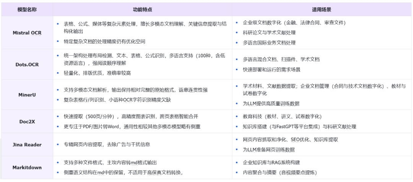413x182 pixels.
Task: Select the Doc2X model name cell
Action: coord(27,122)
